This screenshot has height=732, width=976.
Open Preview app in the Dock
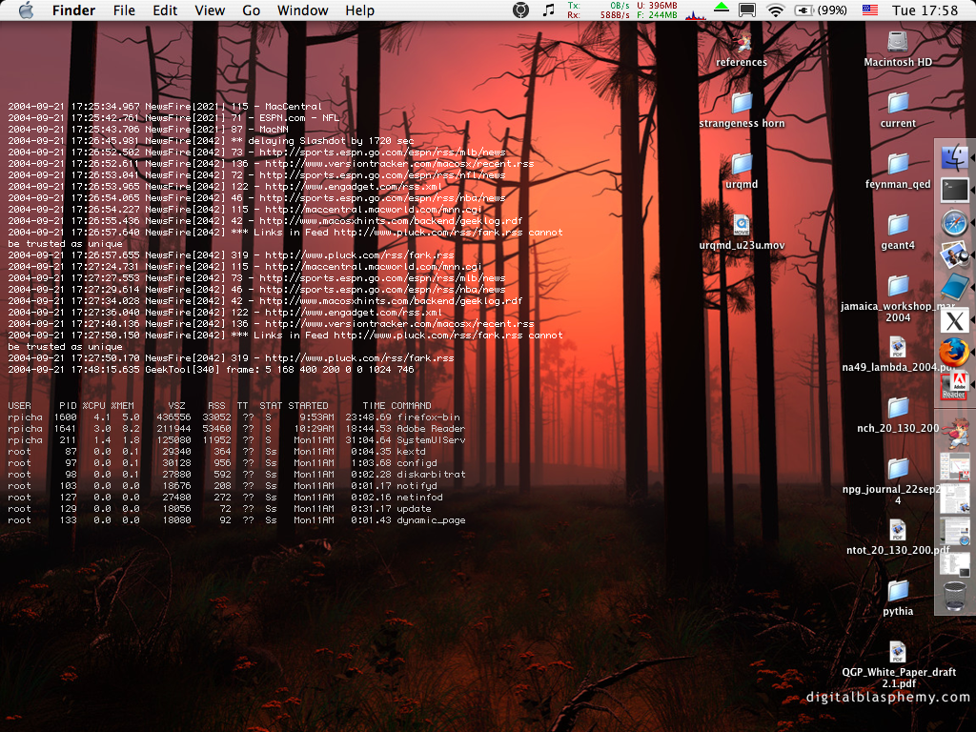click(954, 255)
